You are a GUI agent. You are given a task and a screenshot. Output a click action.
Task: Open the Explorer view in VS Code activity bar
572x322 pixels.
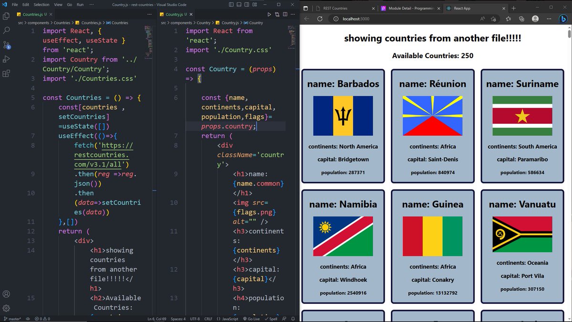(6, 16)
